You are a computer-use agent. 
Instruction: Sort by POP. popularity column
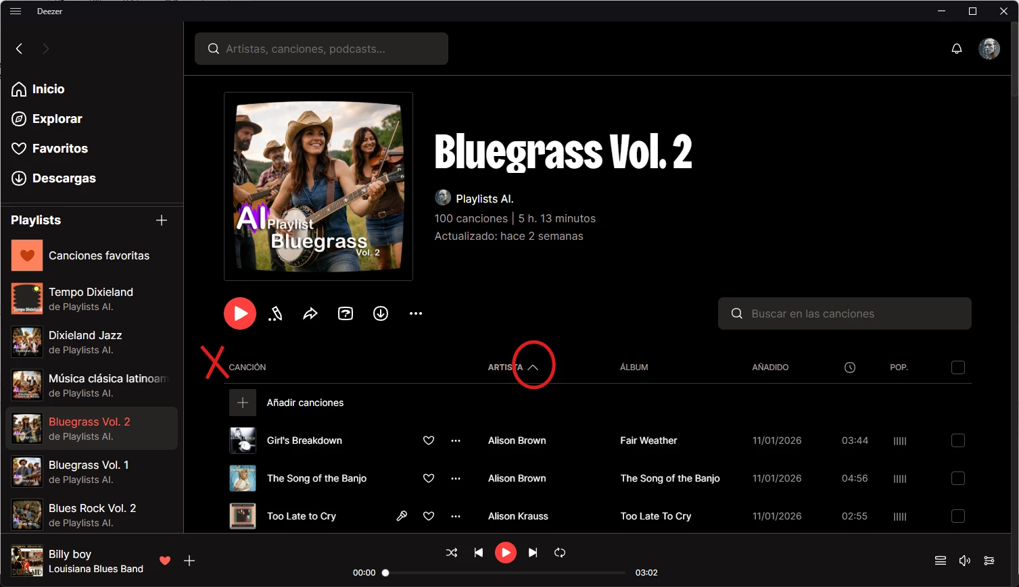[899, 367]
